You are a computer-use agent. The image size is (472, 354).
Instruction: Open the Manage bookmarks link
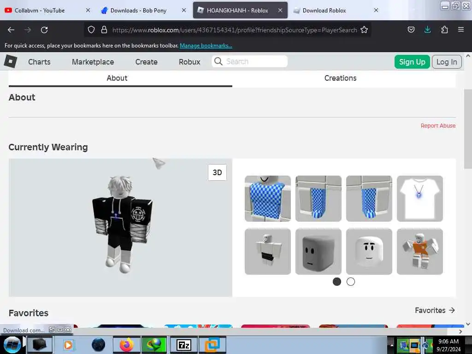[x=206, y=46]
